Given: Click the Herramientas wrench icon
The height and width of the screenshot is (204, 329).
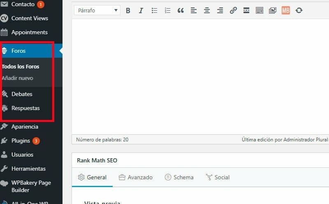Looking at the screenshot, I should (x=4, y=169).
